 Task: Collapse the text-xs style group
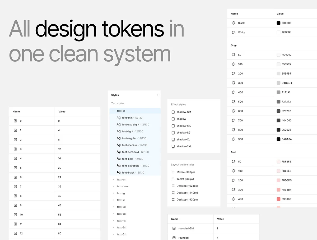coord(113,111)
